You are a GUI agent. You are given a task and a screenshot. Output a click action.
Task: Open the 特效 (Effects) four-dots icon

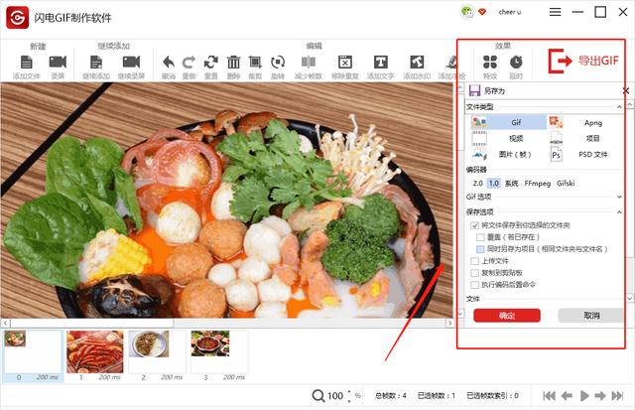[490, 62]
